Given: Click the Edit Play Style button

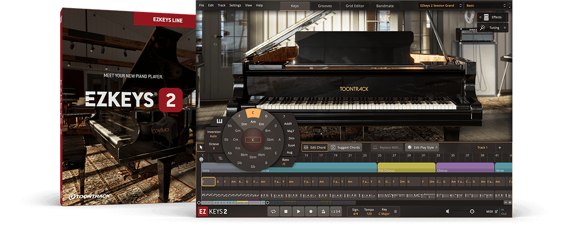Looking at the screenshot, I should (x=422, y=148).
